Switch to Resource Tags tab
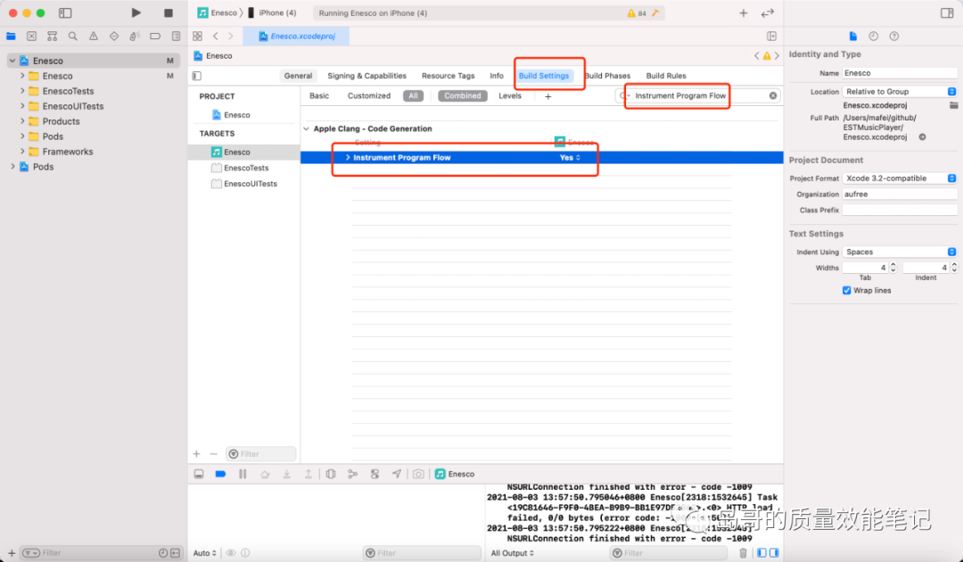963x562 pixels. pos(448,76)
